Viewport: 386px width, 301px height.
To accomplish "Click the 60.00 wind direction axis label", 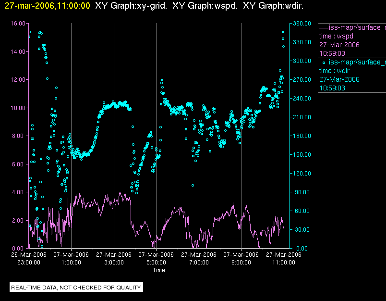I will (x=303, y=211).
